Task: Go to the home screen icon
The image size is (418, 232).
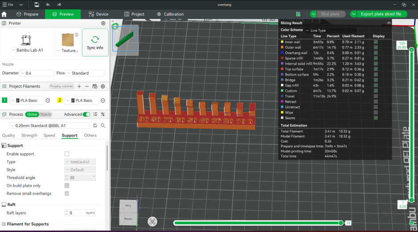Action: [x=4, y=14]
